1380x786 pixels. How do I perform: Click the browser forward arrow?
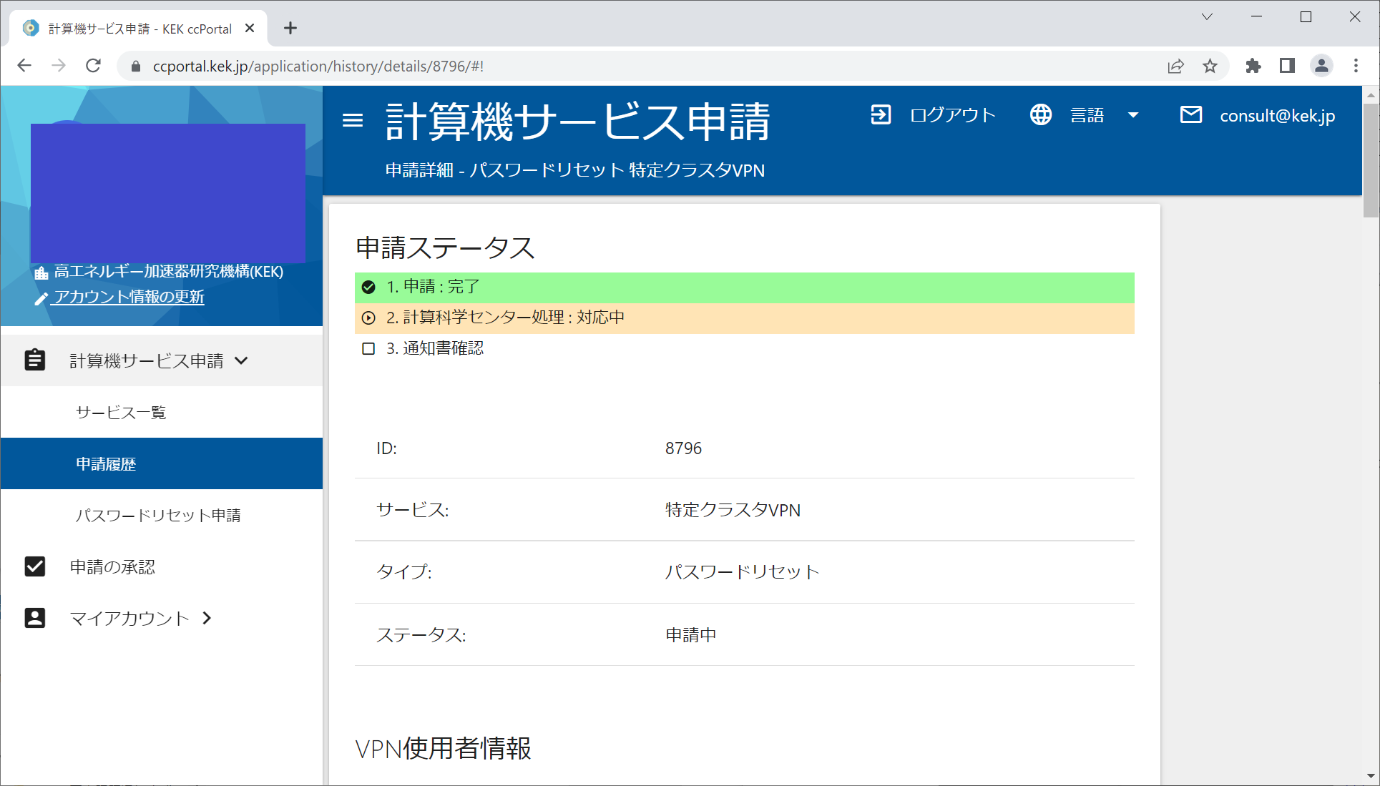point(59,66)
